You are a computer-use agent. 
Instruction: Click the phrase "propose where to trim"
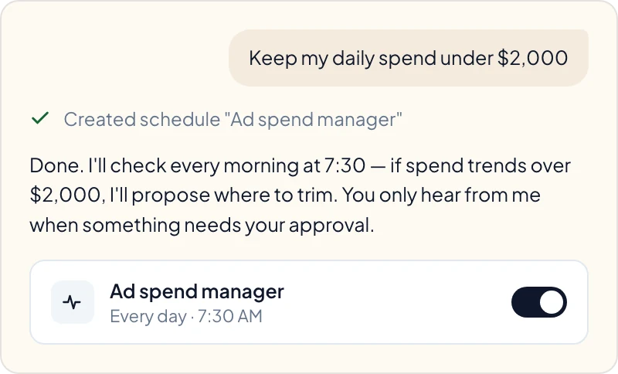click(x=235, y=195)
